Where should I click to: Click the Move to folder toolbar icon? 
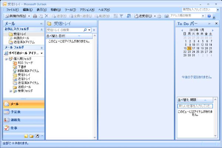(x=41, y=16)
